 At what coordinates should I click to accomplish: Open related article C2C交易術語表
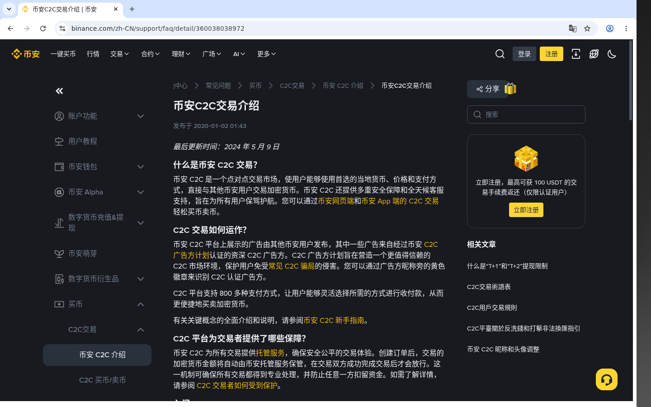tap(489, 287)
